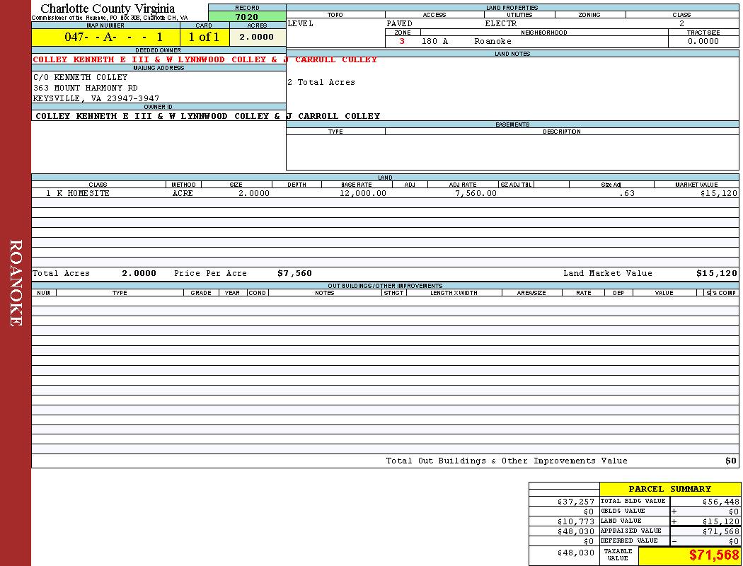Select the yellow map number 047-A-1 field
This screenshot has width=743, height=566.
coord(105,37)
